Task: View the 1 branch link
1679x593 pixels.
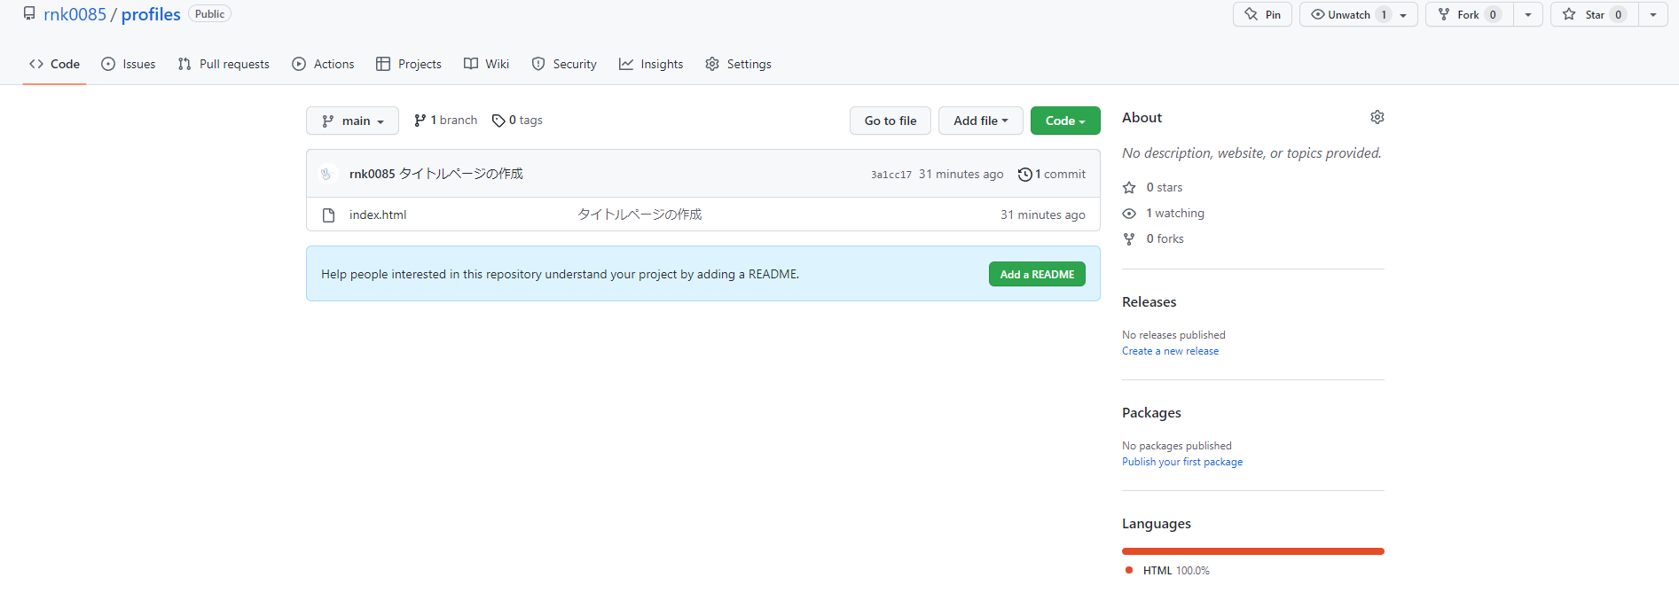Action: tap(445, 121)
